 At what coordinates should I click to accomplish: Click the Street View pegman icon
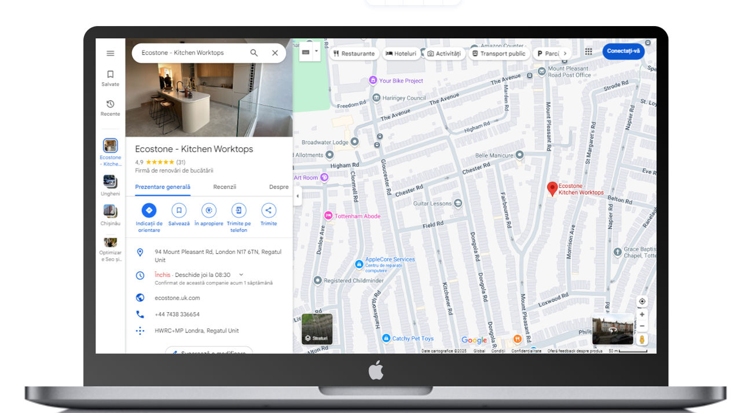pyautogui.click(x=642, y=340)
